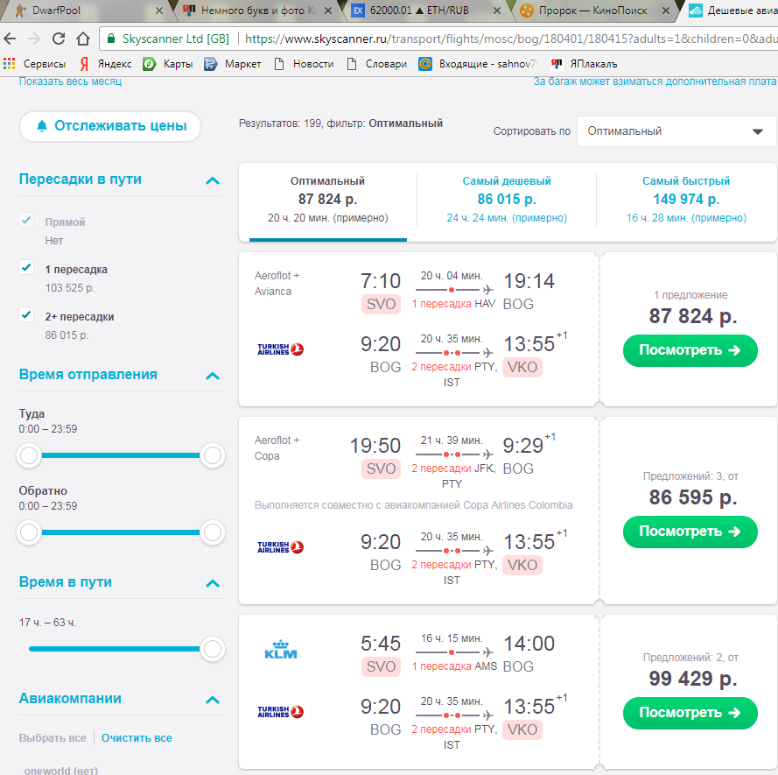
Task: Open the Сервисы apps grid bookmark
Action: (34, 64)
